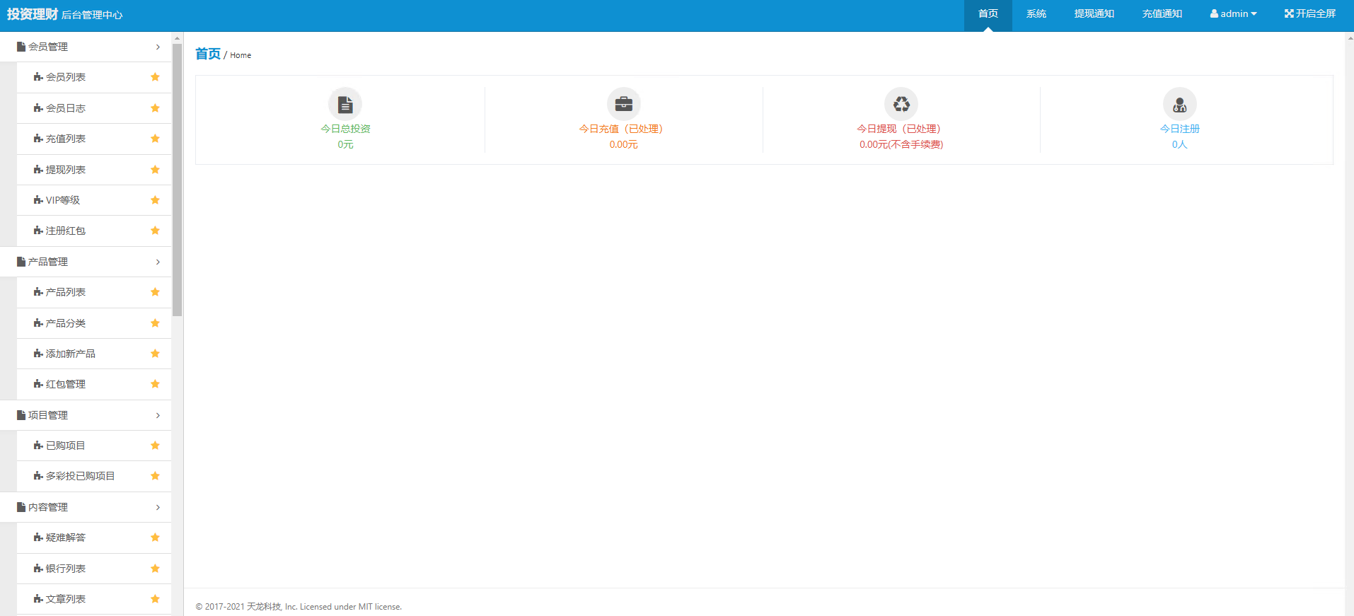Click the fullscreen icon beside 开启全屏

tap(1289, 14)
